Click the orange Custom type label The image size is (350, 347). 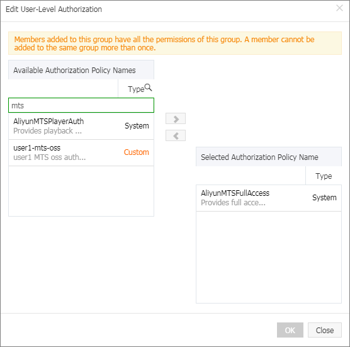tap(137, 152)
